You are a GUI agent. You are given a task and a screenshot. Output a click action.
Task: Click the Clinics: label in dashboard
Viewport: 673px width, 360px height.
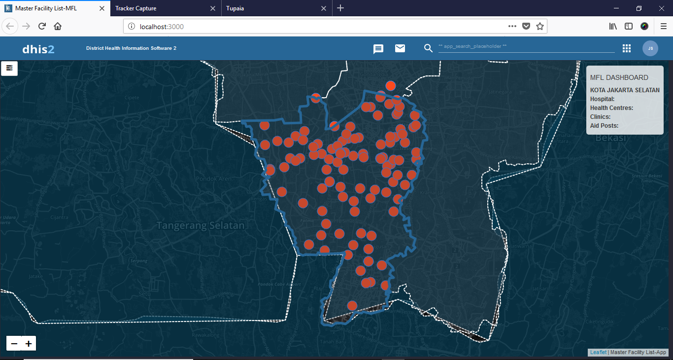601,117
